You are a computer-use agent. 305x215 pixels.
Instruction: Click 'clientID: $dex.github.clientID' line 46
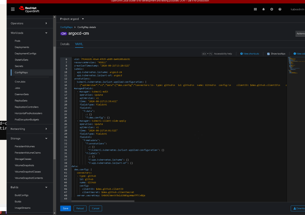click(103, 189)
